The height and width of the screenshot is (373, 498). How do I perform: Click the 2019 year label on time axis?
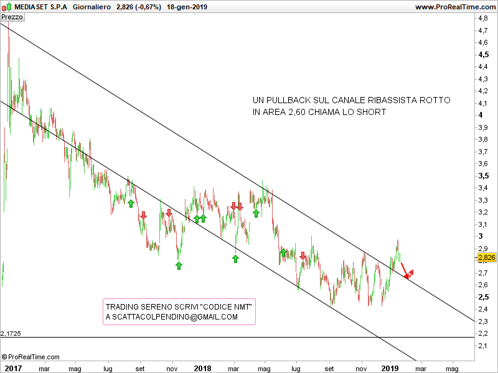pyautogui.click(x=390, y=368)
